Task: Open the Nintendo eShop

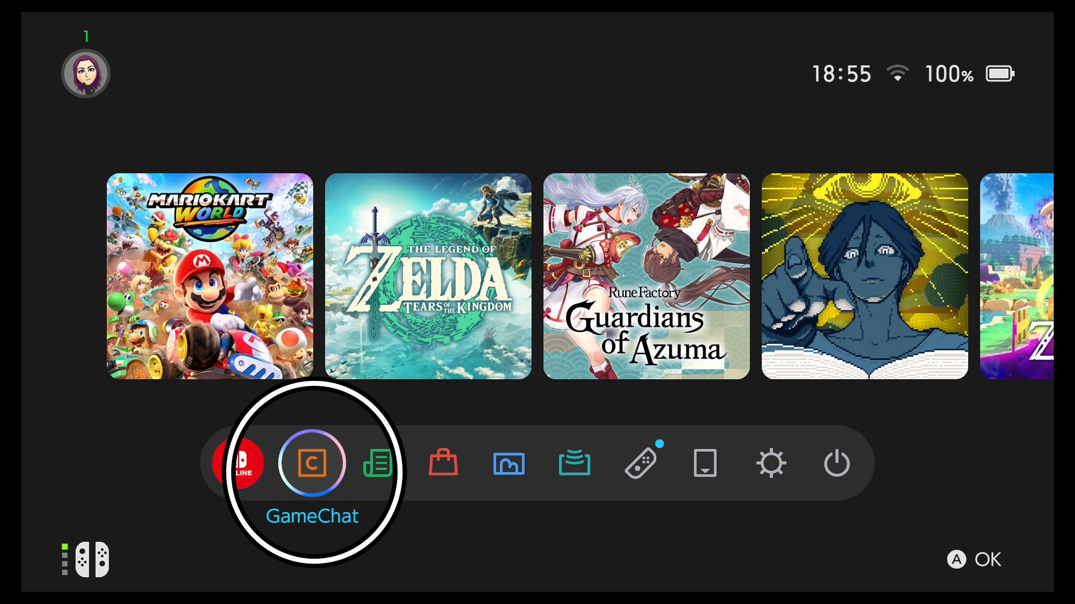Action: (442, 463)
